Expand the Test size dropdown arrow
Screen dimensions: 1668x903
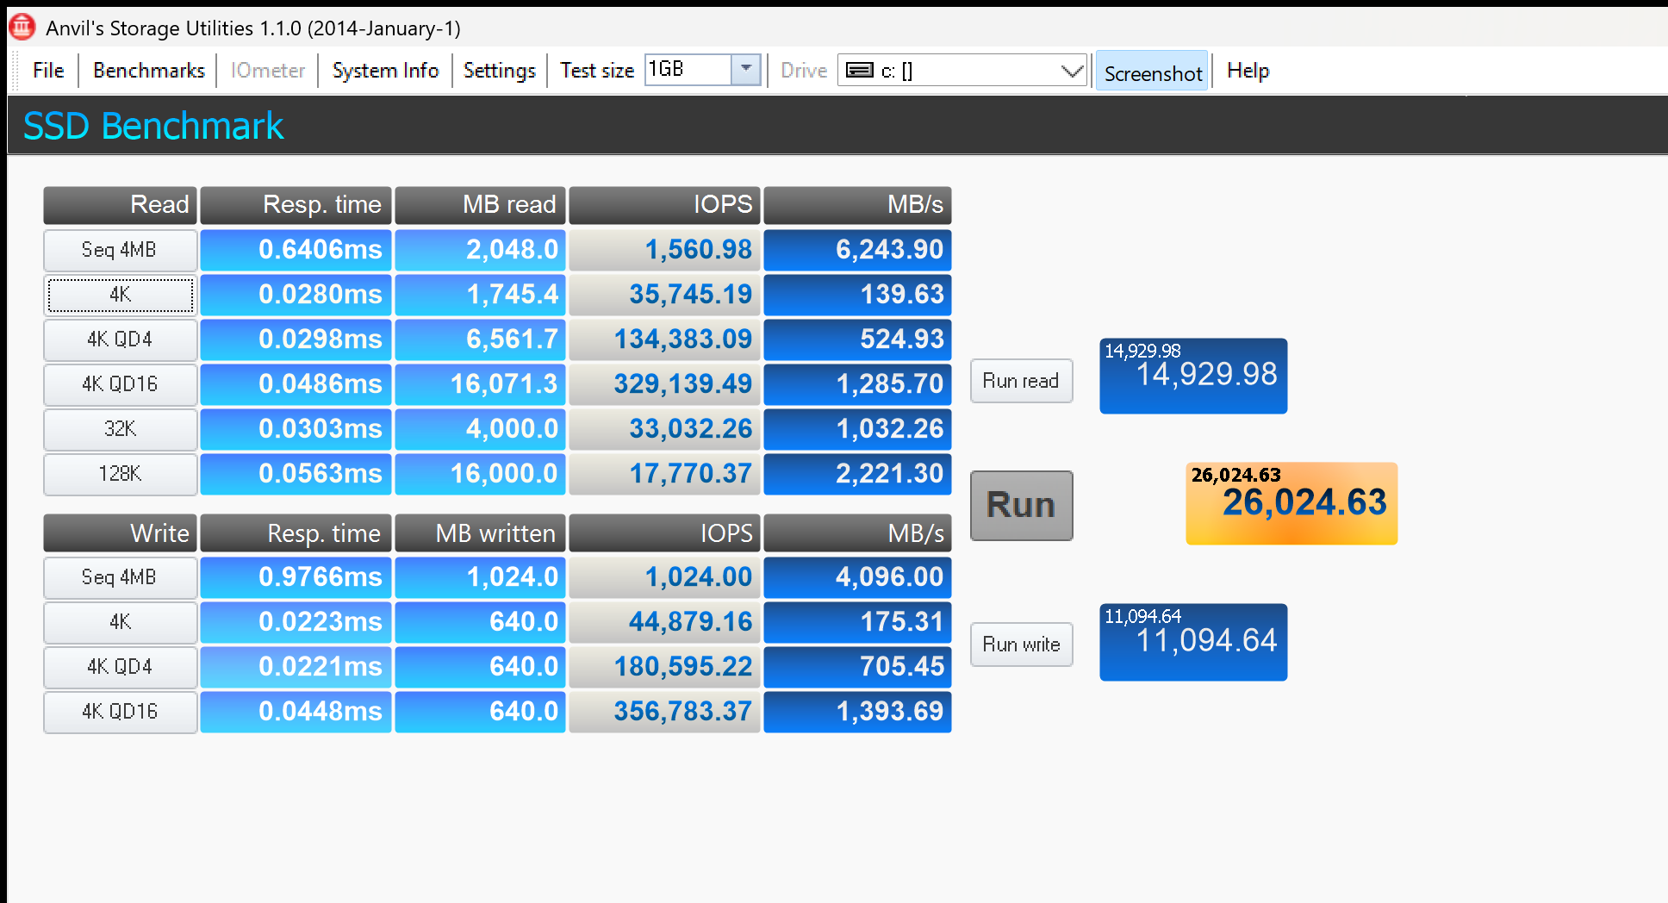(745, 69)
